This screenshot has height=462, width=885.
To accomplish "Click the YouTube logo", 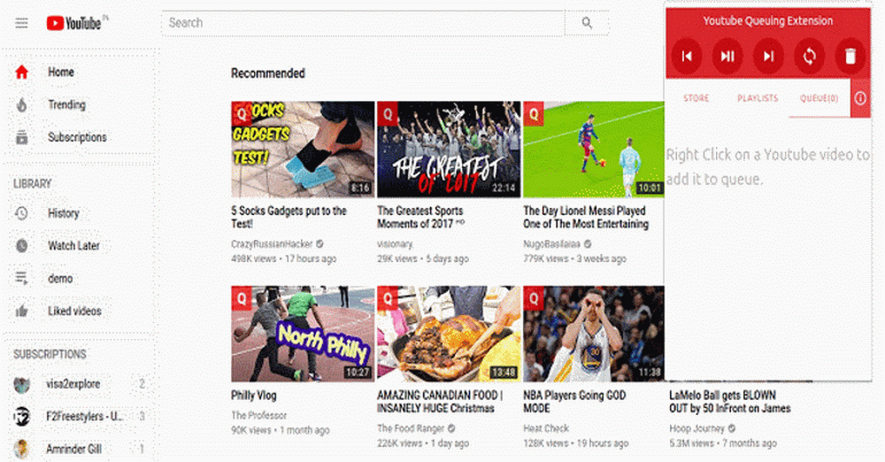I will [74, 23].
